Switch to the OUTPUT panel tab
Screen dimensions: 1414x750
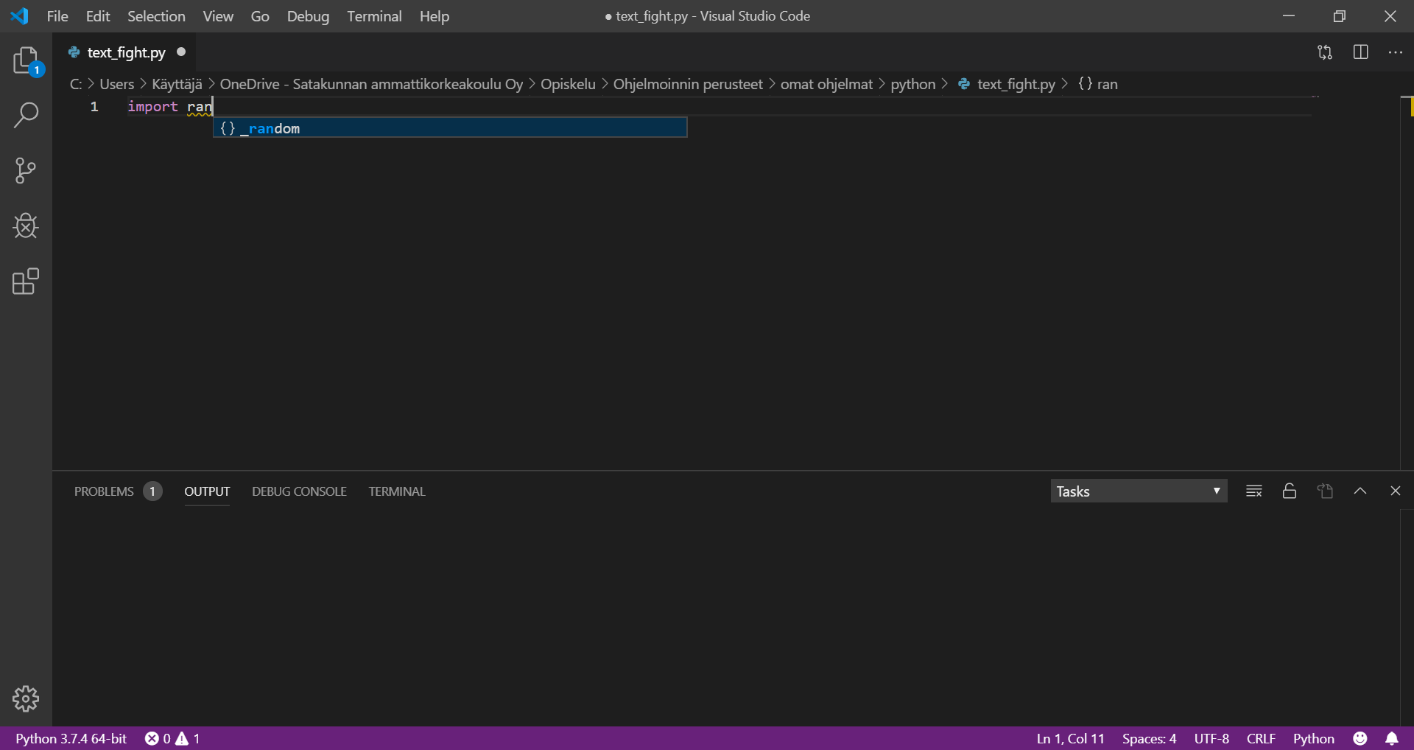[x=207, y=491]
